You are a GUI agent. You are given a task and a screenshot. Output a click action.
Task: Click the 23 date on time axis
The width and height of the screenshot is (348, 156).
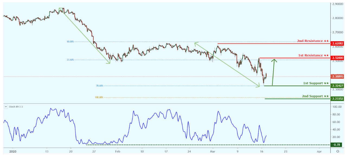pyautogui.click(x=285, y=151)
